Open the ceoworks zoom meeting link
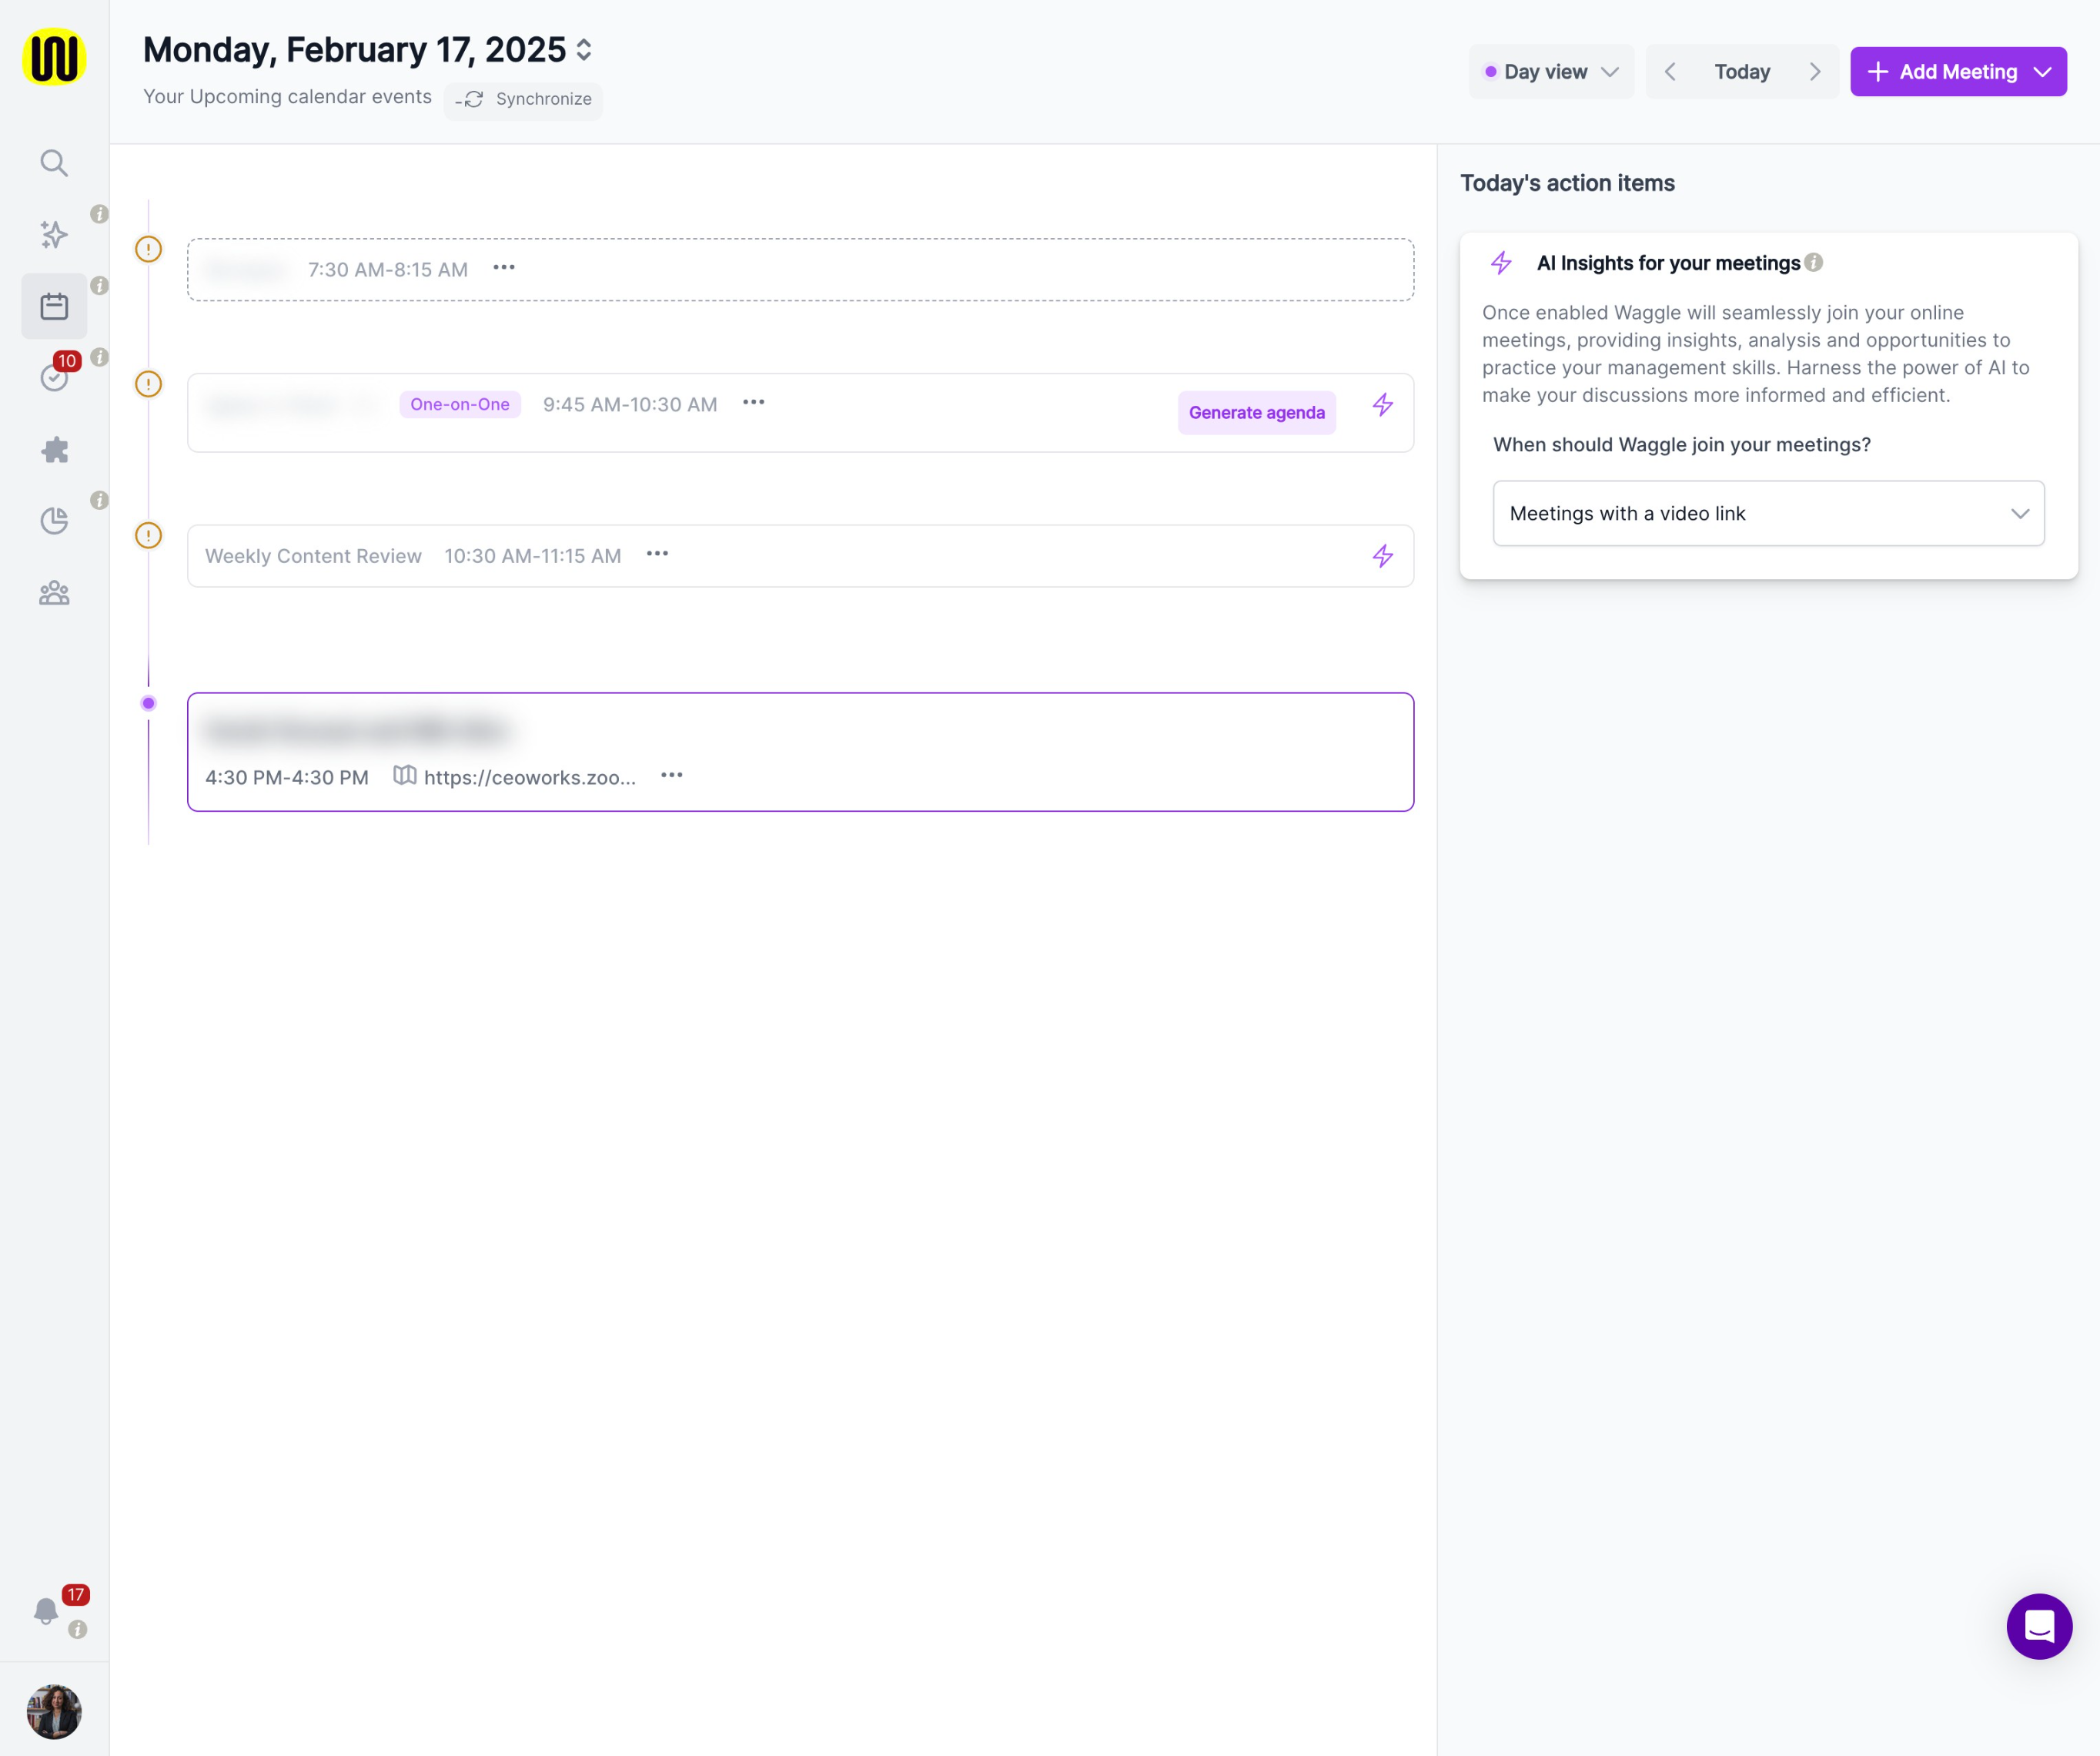 (x=529, y=777)
